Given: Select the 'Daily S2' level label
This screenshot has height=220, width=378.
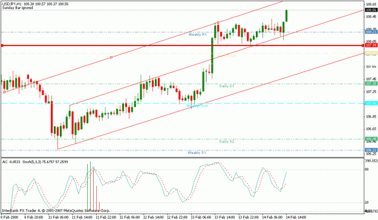Looking at the screenshot, I should pyautogui.click(x=227, y=141).
